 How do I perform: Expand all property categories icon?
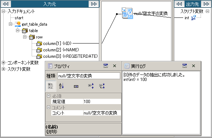coord(91,86)
